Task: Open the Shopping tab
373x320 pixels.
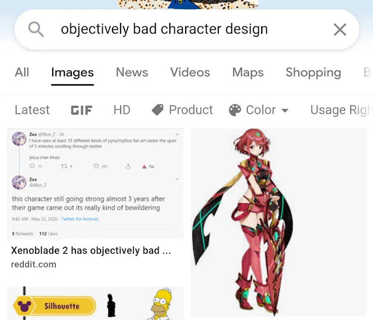Action: (313, 72)
